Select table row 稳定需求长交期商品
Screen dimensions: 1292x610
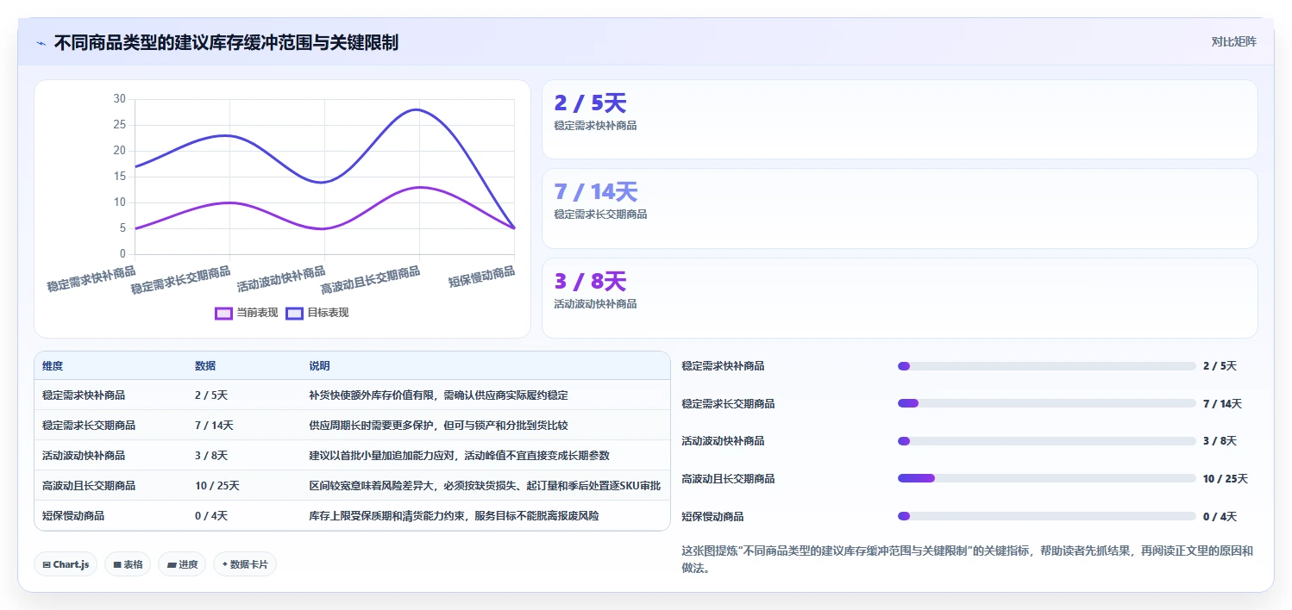click(352, 425)
